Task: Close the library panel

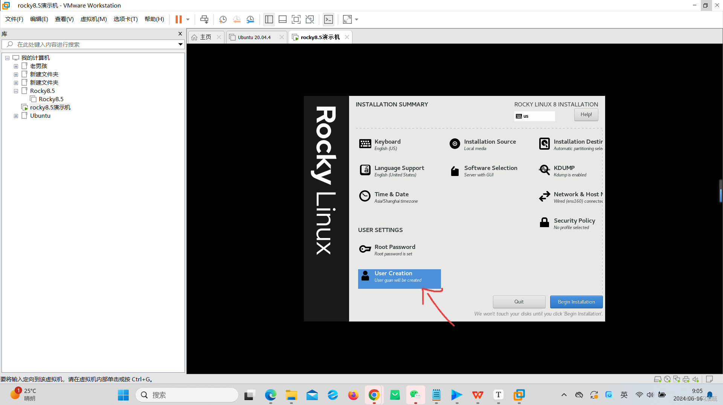Action: [x=180, y=34]
